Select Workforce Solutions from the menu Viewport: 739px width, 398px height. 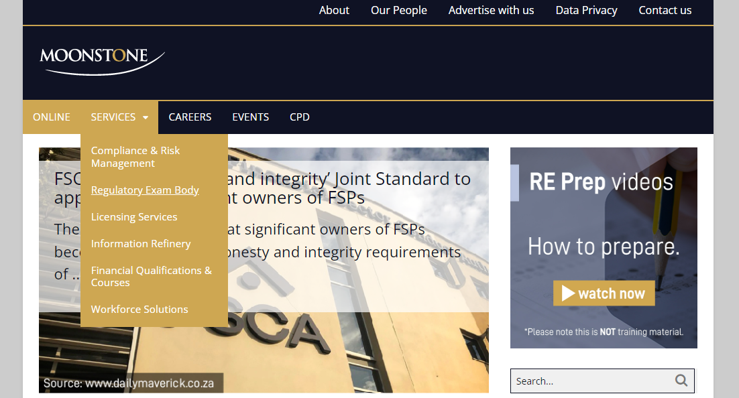click(x=139, y=309)
